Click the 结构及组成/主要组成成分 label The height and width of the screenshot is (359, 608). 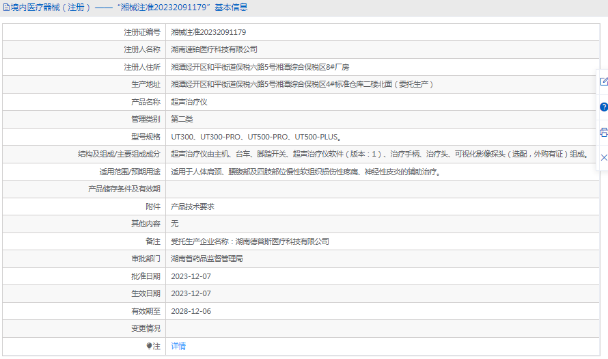click(x=119, y=154)
